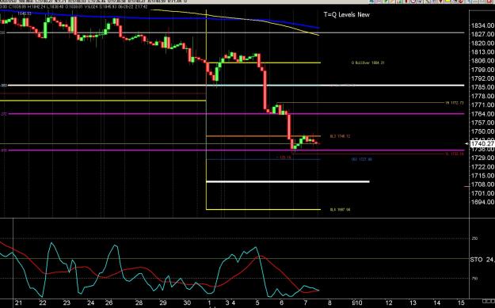This screenshot has height=308, width=495.
Task: Click date 8 on the time axis
Action: point(329,303)
